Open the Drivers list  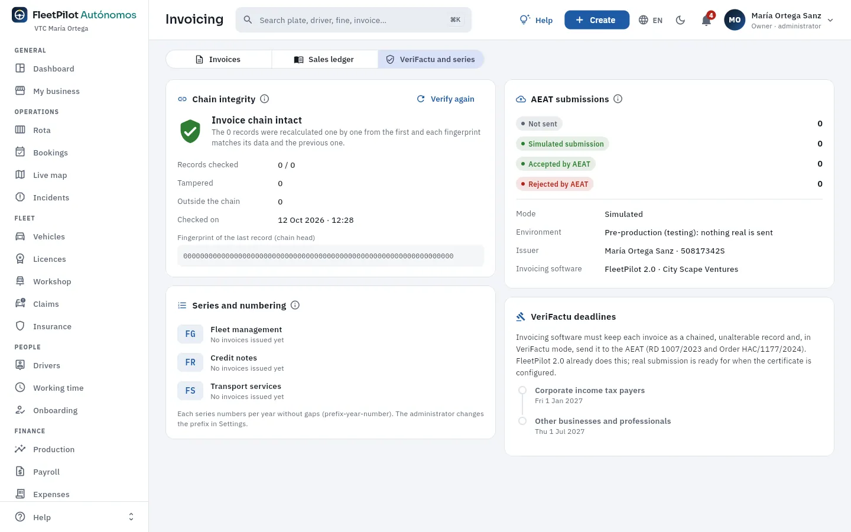click(x=74, y=365)
